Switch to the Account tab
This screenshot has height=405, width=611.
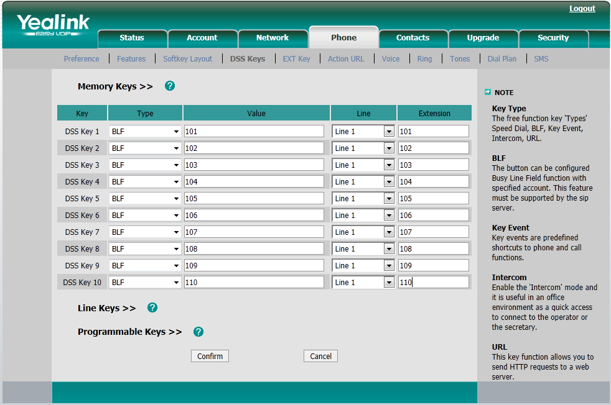202,38
